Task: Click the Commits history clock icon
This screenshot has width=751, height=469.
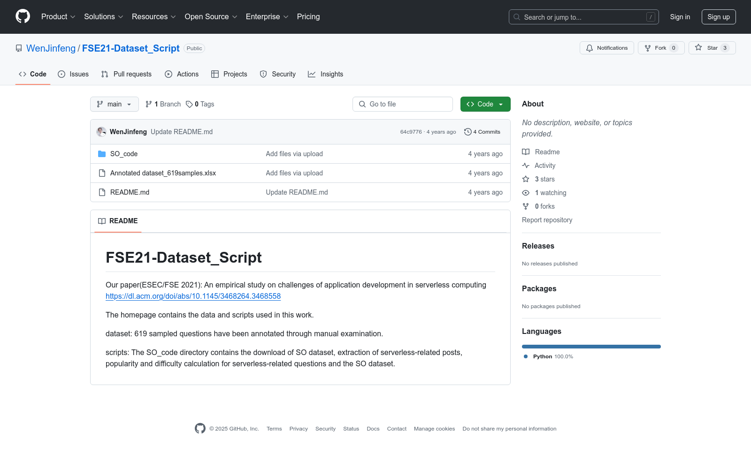Action: click(467, 132)
